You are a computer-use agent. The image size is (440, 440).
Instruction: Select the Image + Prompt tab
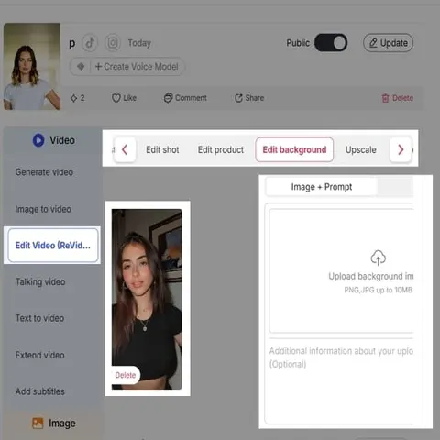tap(322, 187)
